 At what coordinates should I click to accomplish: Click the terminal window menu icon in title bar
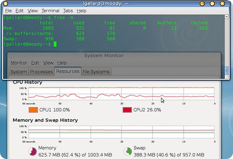(x=6, y=3)
